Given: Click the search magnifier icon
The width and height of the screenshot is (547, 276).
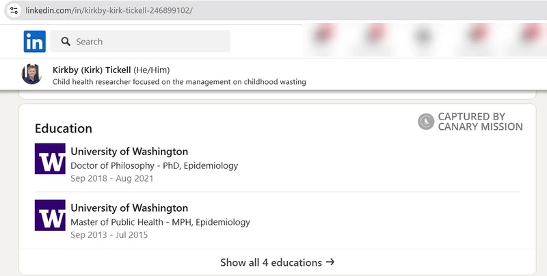Looking at the screenshot, I should pos(66,42).
